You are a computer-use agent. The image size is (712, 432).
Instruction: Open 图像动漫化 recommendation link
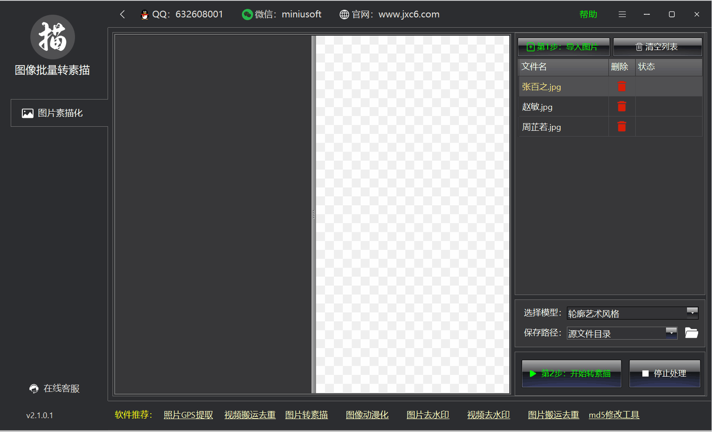tap(367, 415)
